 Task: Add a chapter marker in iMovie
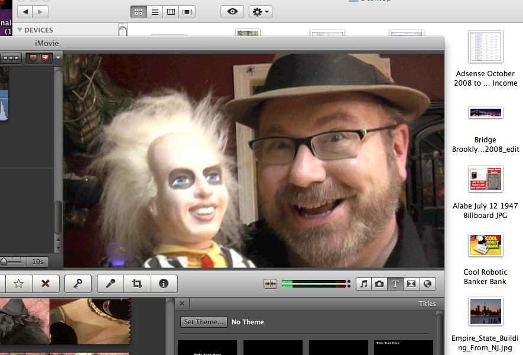coord(45,58)
